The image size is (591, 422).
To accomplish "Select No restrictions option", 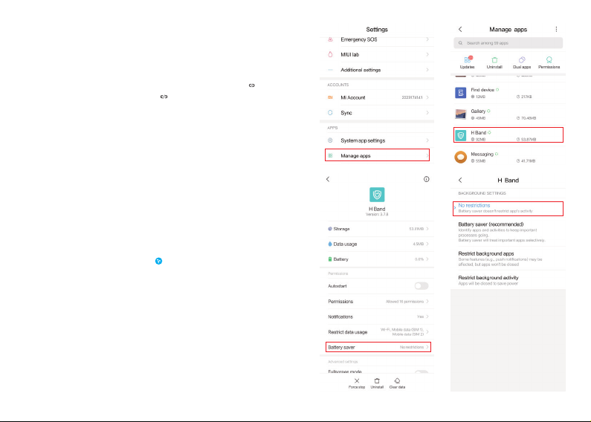I will [x=508, y=208].
